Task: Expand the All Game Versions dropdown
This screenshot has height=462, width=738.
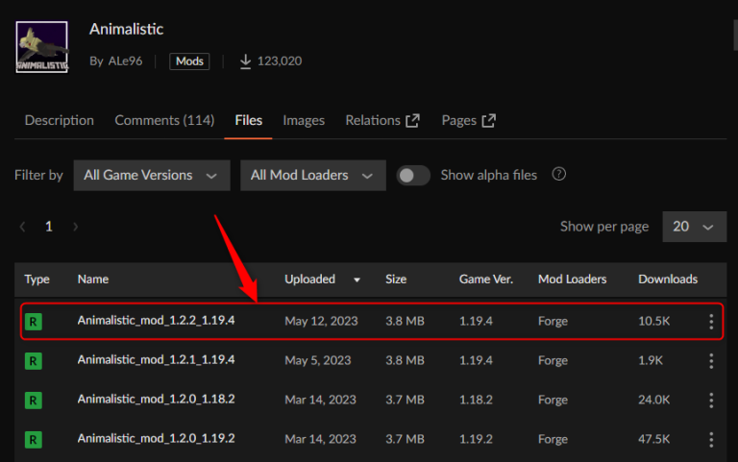Action: tap(152, 175)
